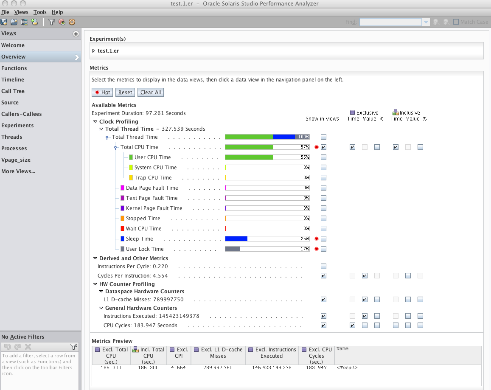Open the Help menu
This screenshot has height=390, width=491.
pos(57,12)
